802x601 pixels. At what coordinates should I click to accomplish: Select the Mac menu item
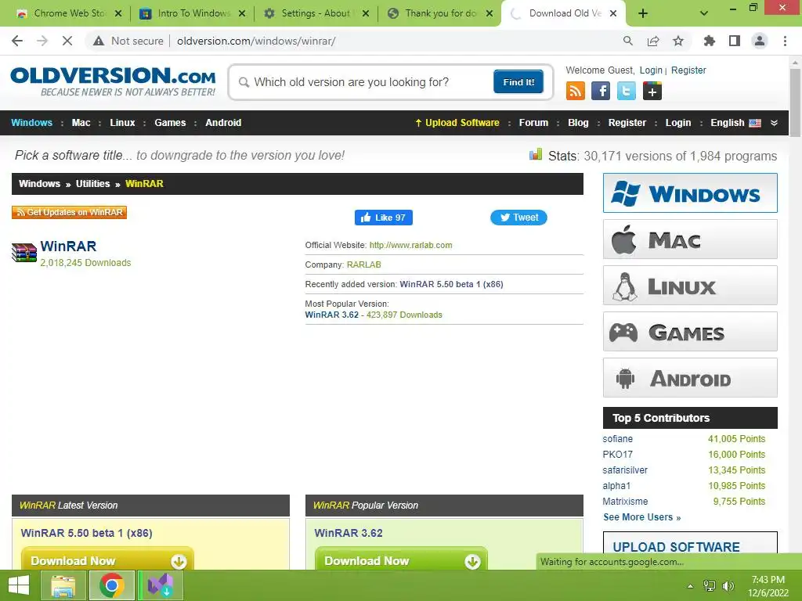pyautogui.click(x=81, y=123)
